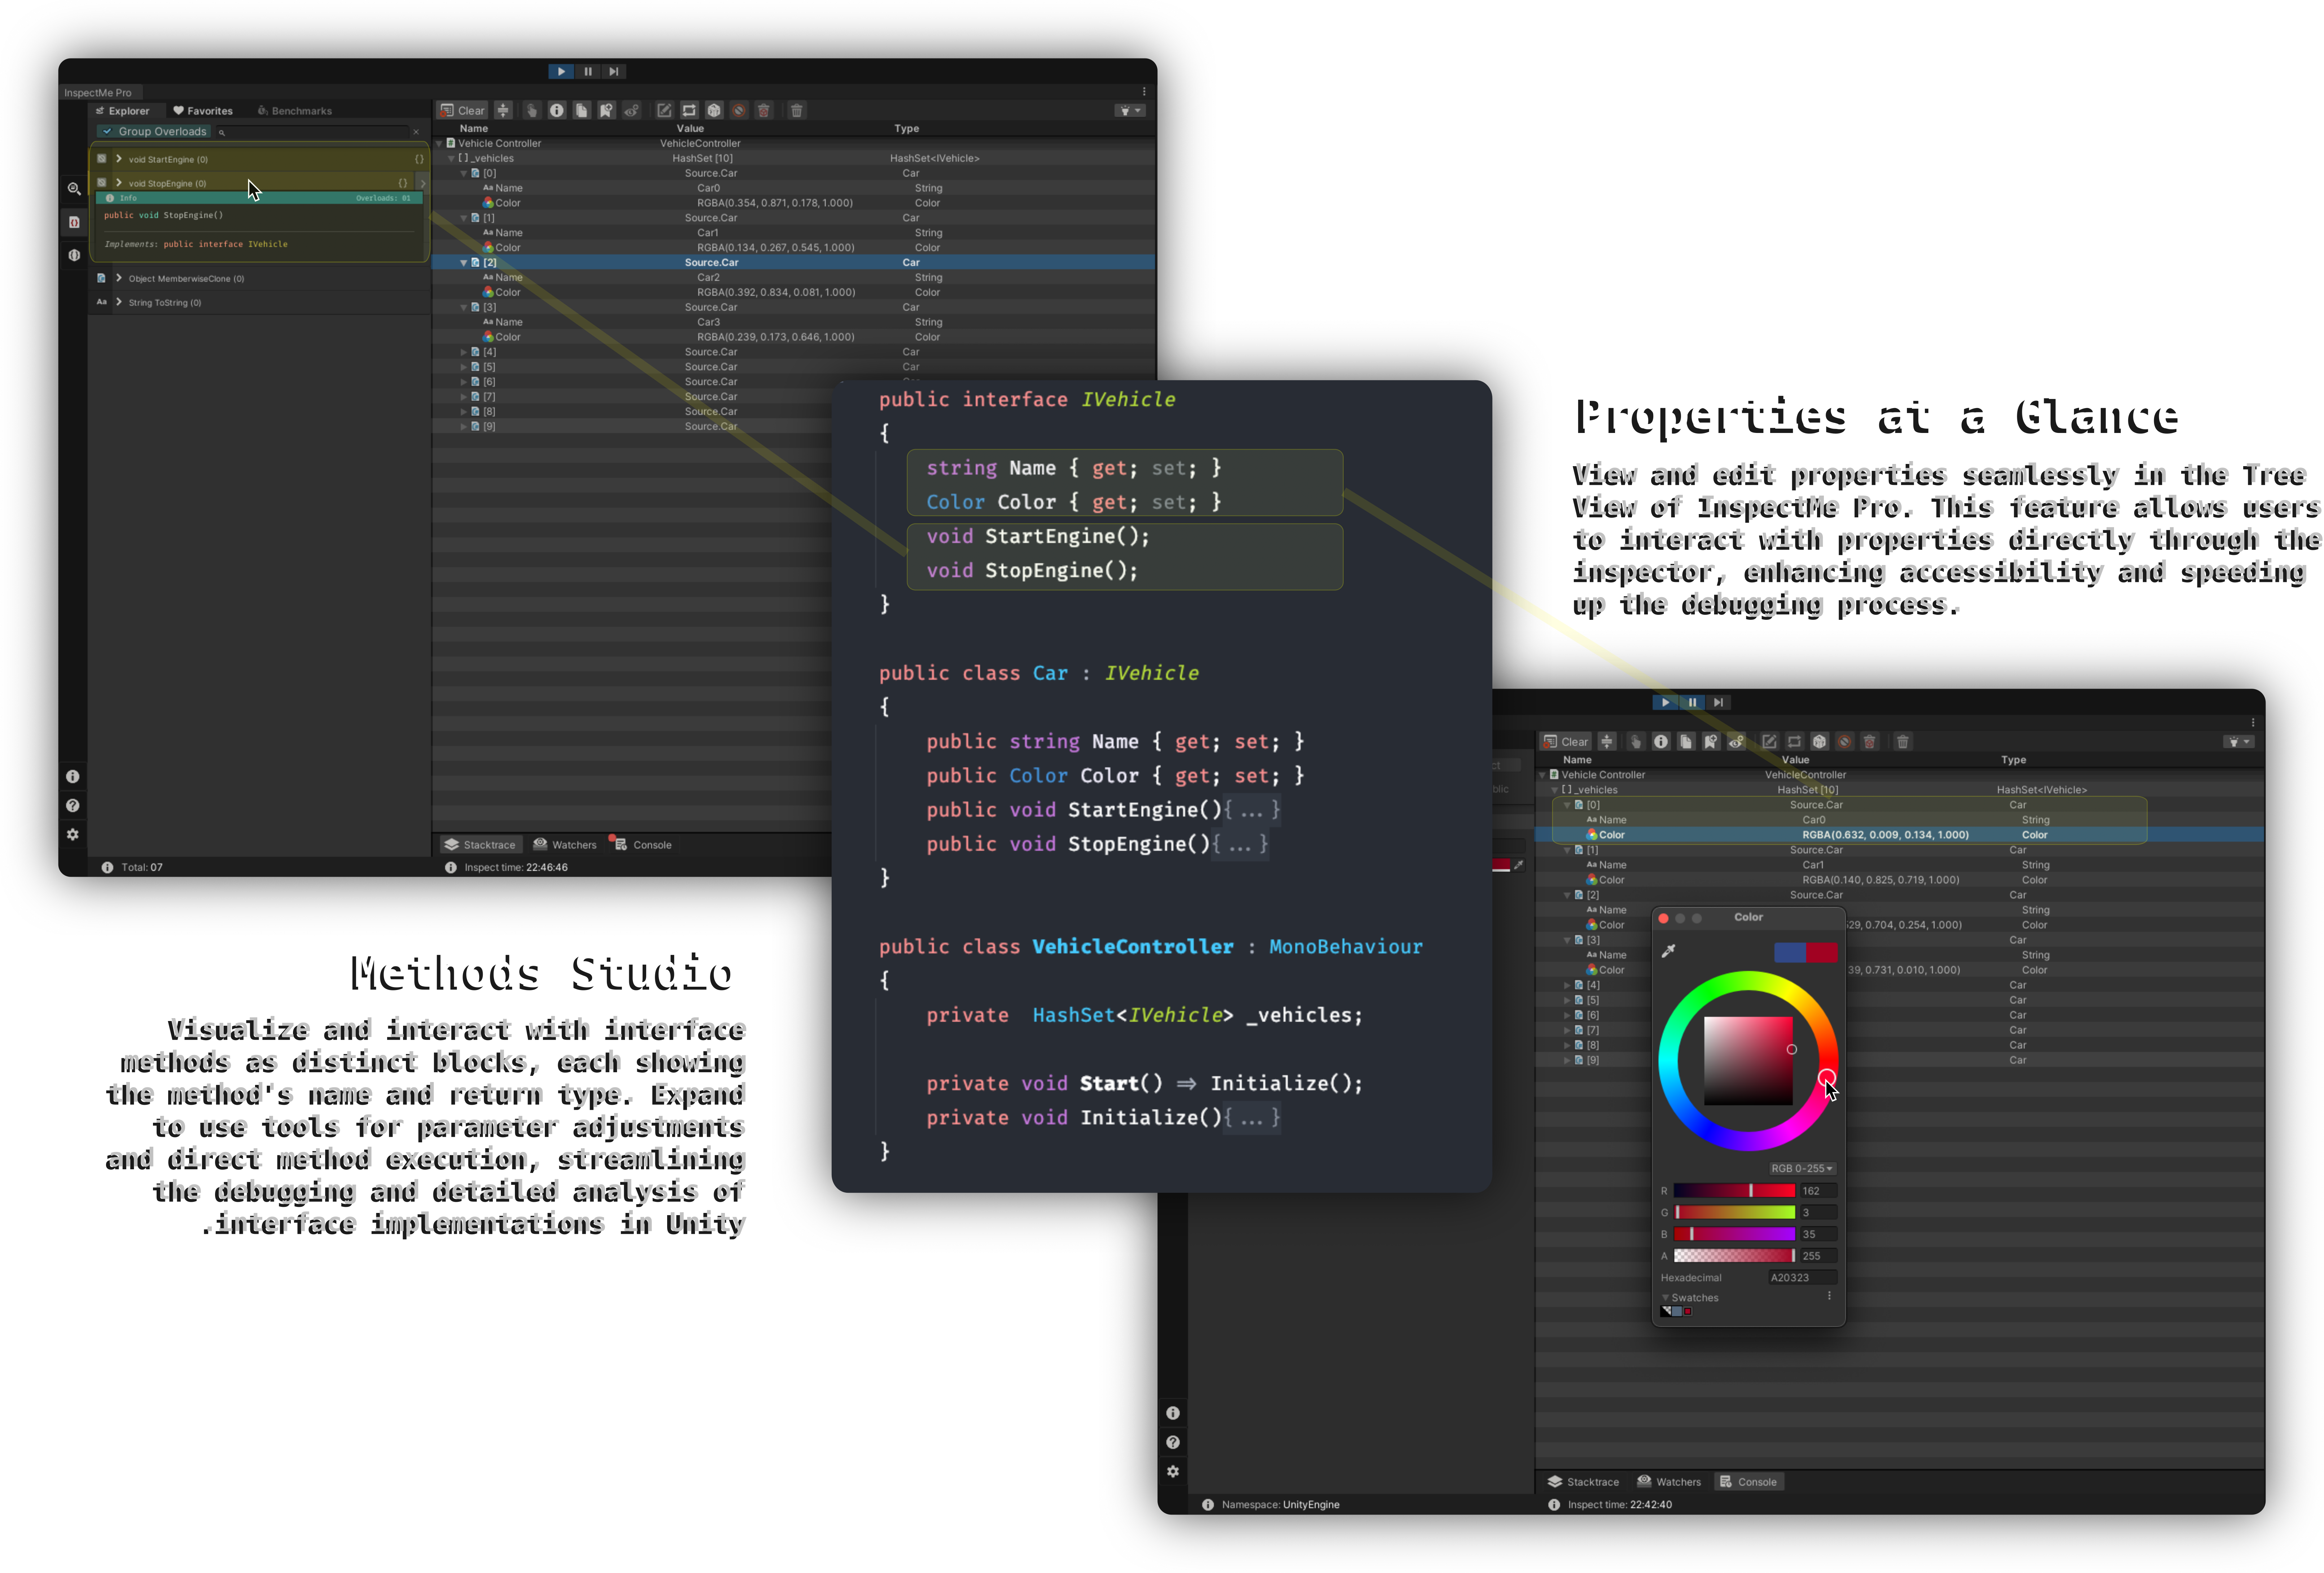The height and width of the screenshot is (1573, 2324).
Task: Open Watchers tab in left window
Action: (x=565, y=845)
